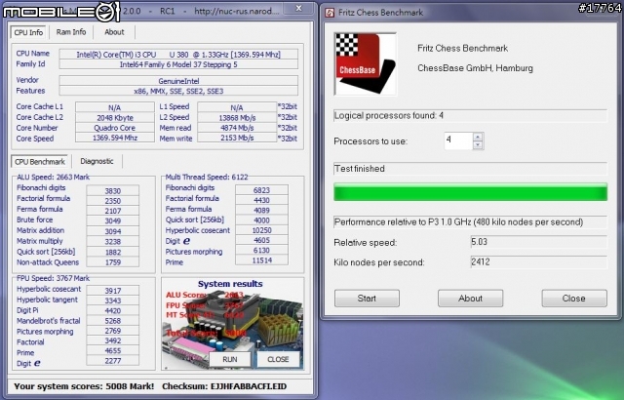Click FPU Digit Pi score 4420

(113, 311)
